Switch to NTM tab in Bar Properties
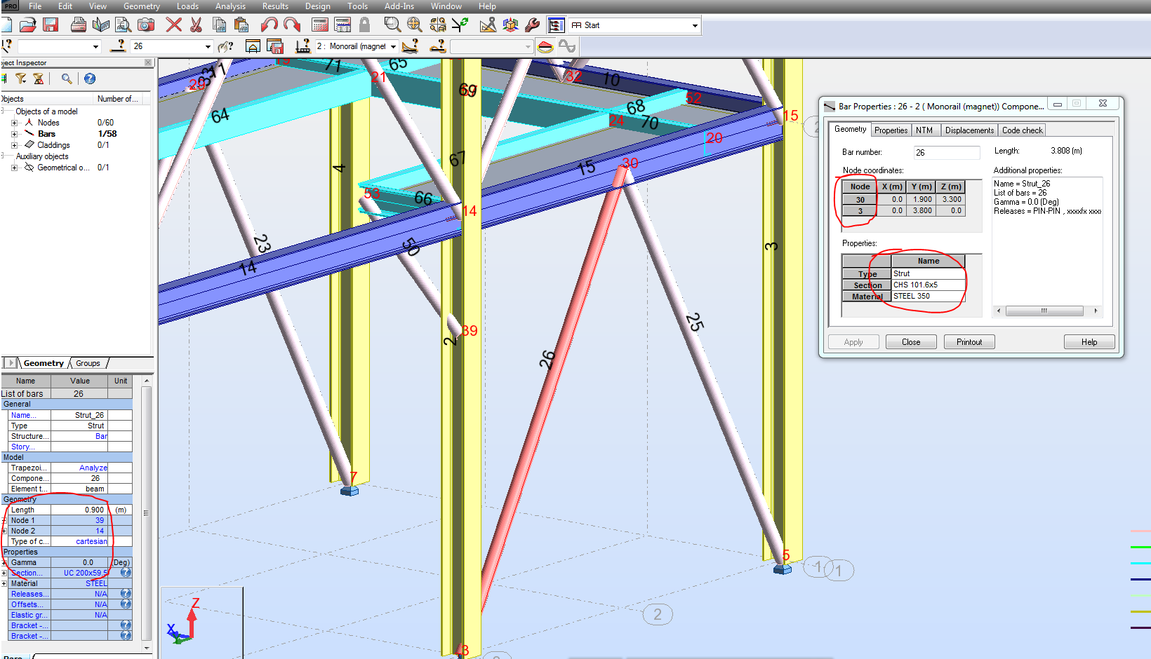 (x=924, y=130)
